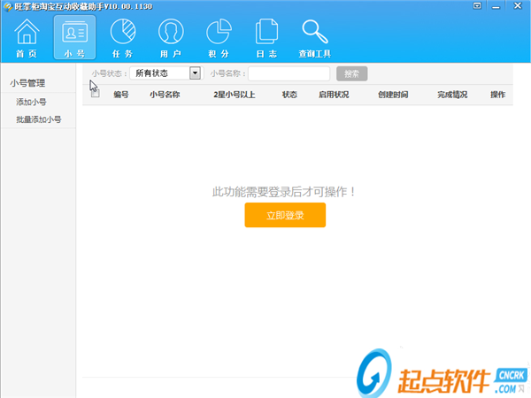Viewport: 531px width, 398px height.
Task: Close the application window
Action: [x=518, y=6]
